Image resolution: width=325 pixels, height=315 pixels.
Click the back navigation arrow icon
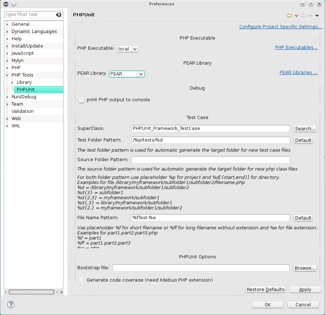click(289, 16)
